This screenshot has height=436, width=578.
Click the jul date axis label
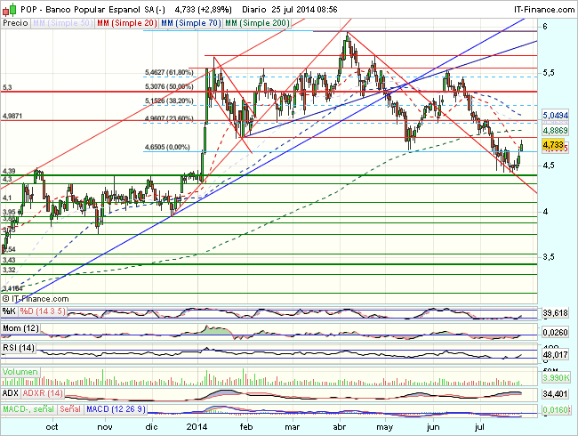coord(479,427)
